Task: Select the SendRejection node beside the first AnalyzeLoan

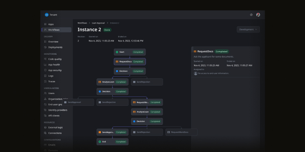Action: pos(147,82)
